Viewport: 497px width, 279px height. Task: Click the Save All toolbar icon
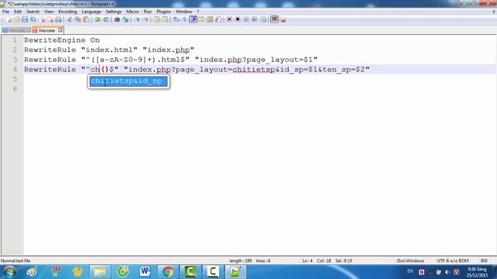point(33,19)
